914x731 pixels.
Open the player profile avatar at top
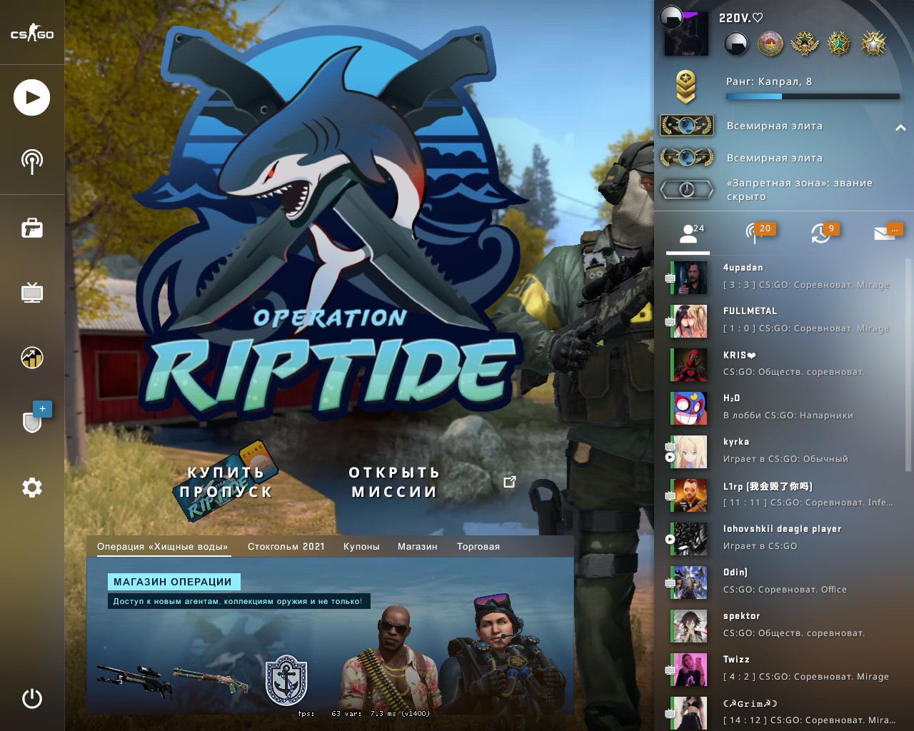(686, 32)
